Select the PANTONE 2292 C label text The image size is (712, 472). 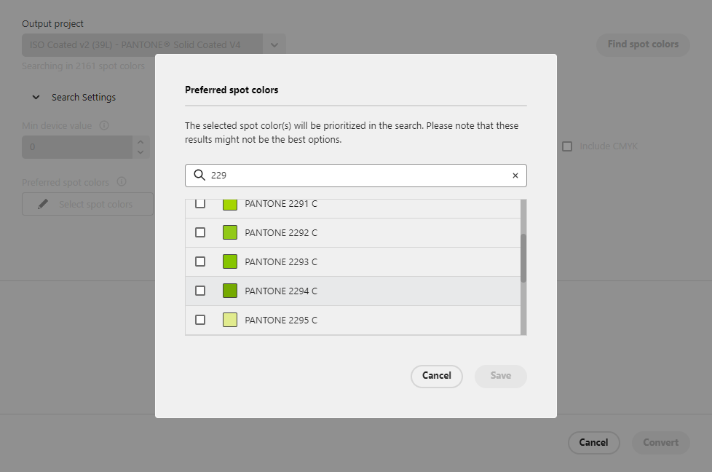point(281,232)
